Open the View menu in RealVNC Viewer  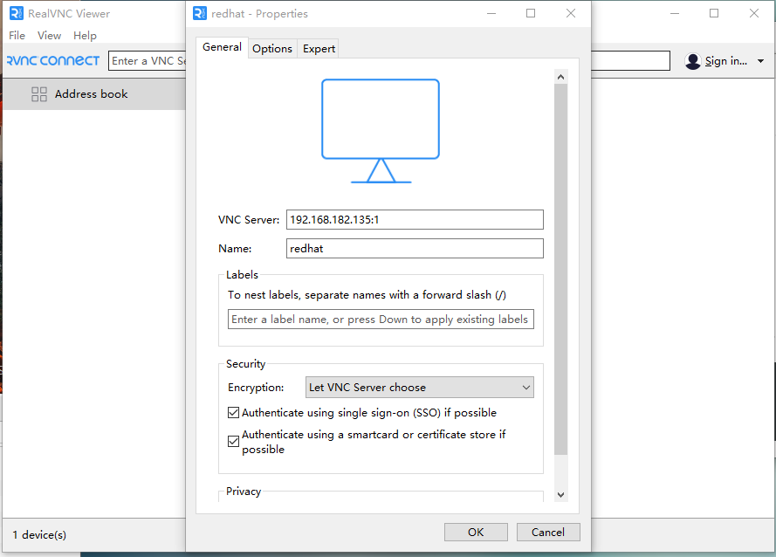(x=49, y=36)
